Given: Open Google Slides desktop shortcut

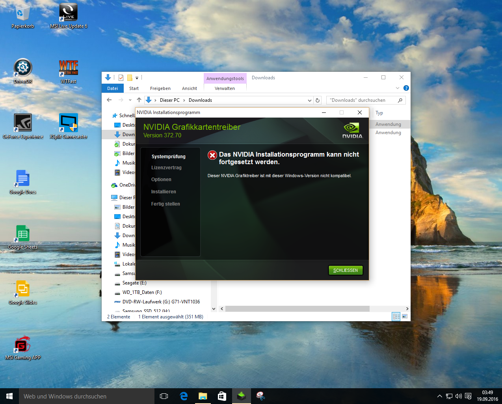Looking at the screenshot, I should [x=23, y=292].
